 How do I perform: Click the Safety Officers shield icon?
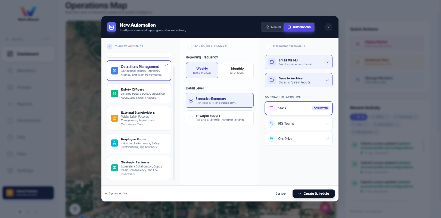point(115,93)
